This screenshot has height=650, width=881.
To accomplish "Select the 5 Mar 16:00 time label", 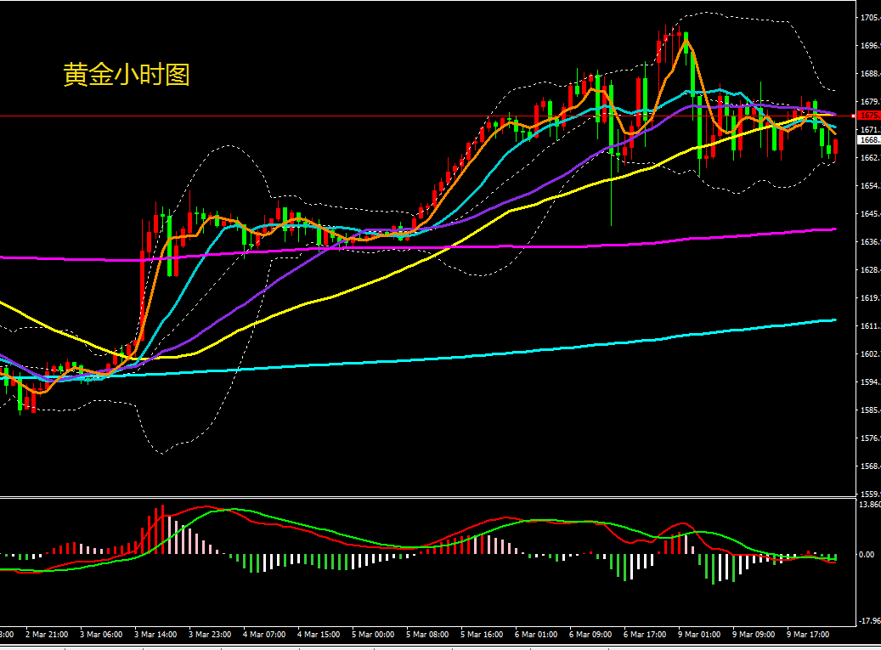I will [x=482, y=634].
